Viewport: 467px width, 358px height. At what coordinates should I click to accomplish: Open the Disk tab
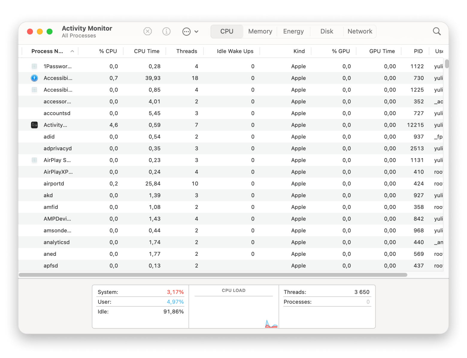tap(327, 31)
